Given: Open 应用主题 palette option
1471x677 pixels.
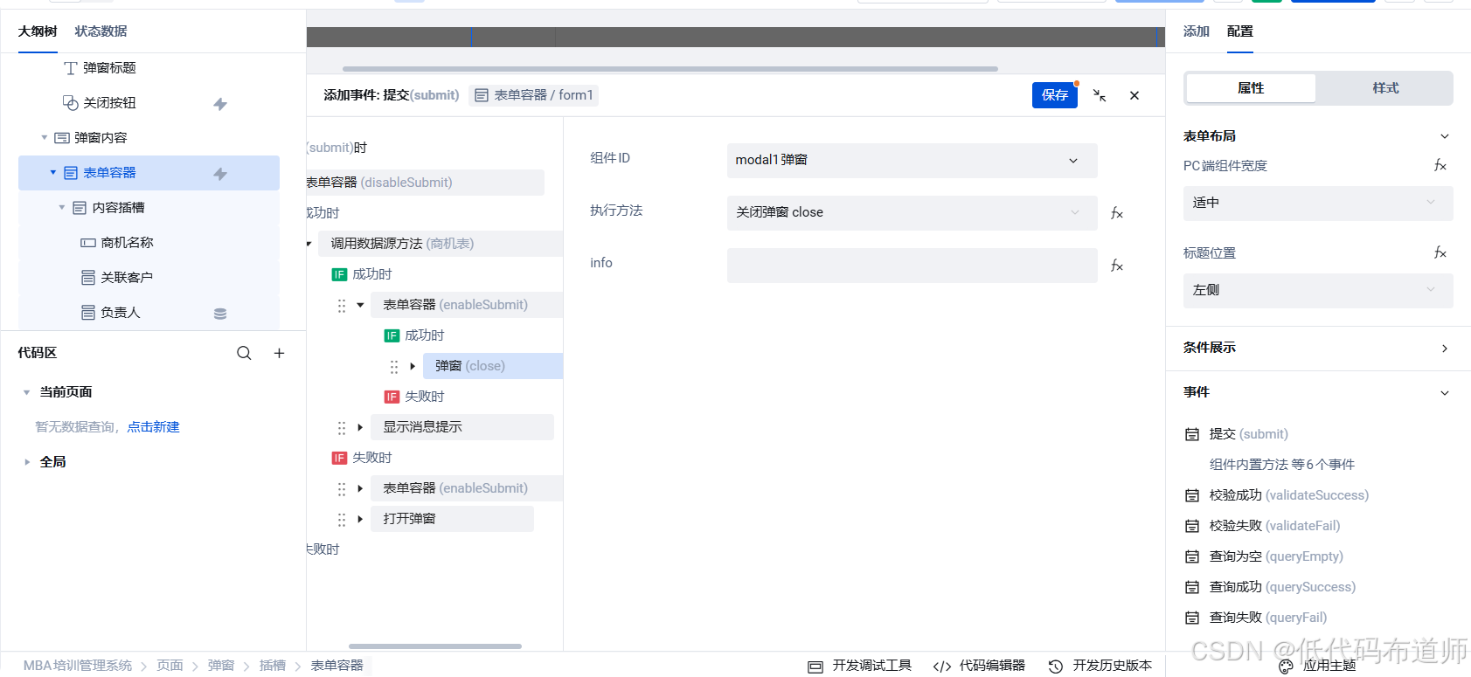Looking at the screenshot, I should [1318, 666].
